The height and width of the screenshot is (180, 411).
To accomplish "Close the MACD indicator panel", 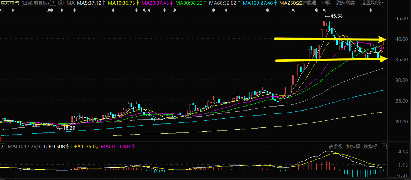I will pyautogui.click(x=384, y=147).
